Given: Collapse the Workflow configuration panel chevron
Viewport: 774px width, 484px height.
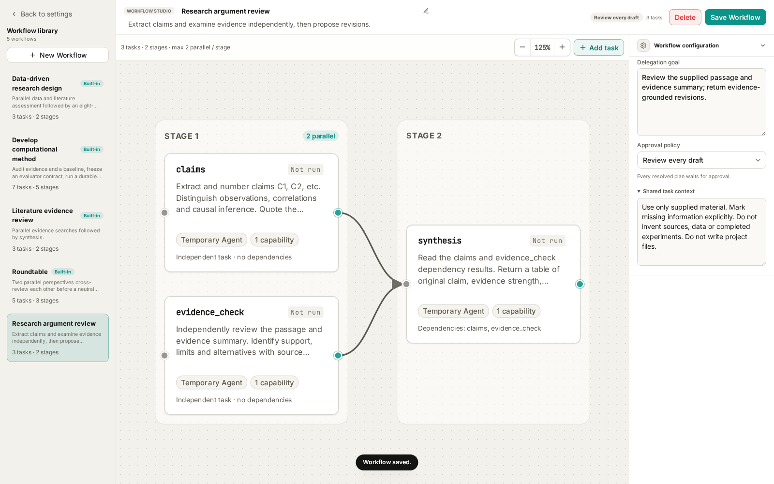Looking at the screenshot, I should (x=763, y=45).
